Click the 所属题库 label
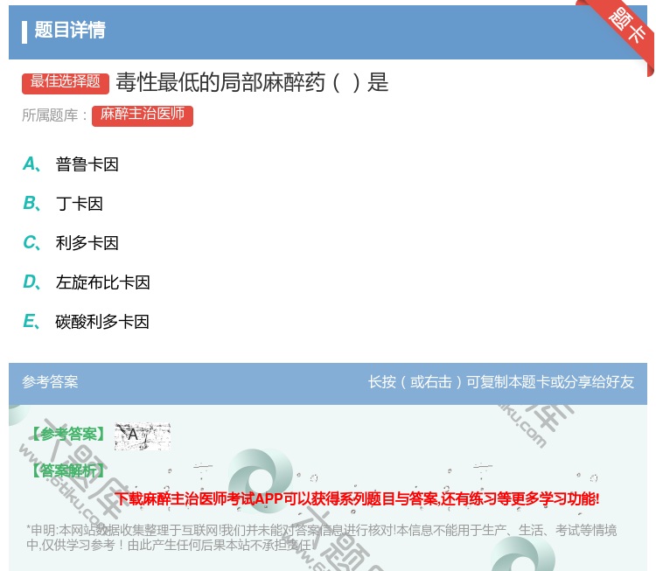This screenshot has width=656, height=571. [x=54, y=115]
